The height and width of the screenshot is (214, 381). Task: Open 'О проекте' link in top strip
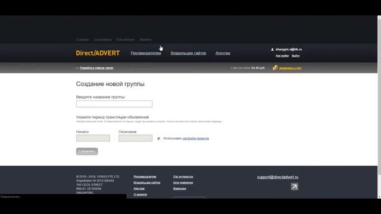82,39
